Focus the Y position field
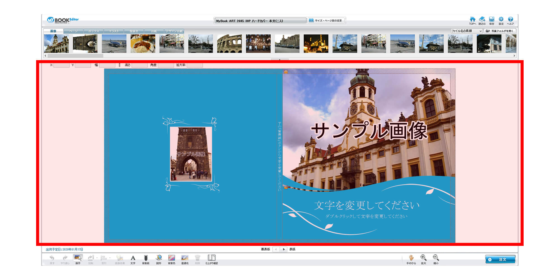 pyautogui.click(x=83, y=65)
